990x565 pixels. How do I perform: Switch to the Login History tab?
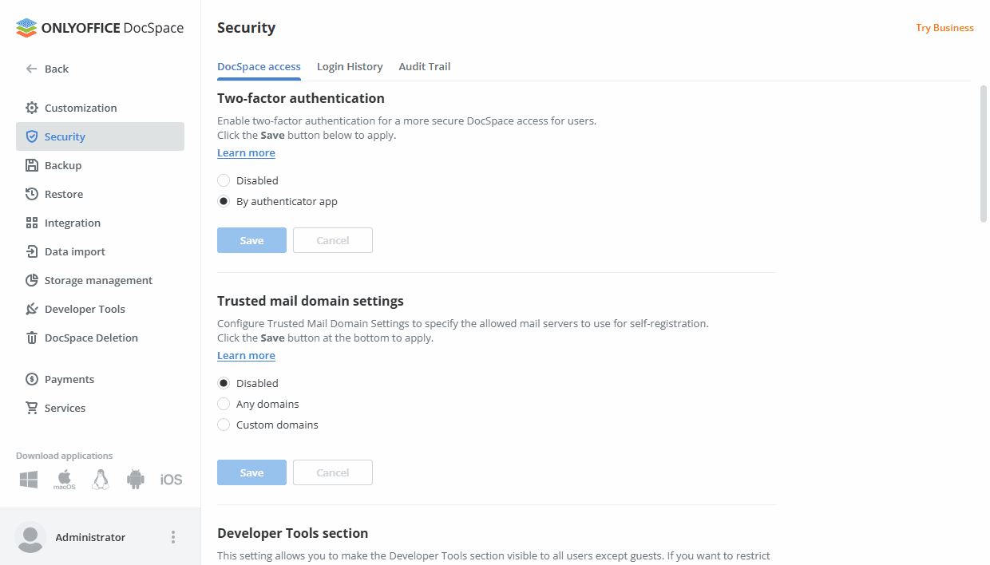pos(350,66)
